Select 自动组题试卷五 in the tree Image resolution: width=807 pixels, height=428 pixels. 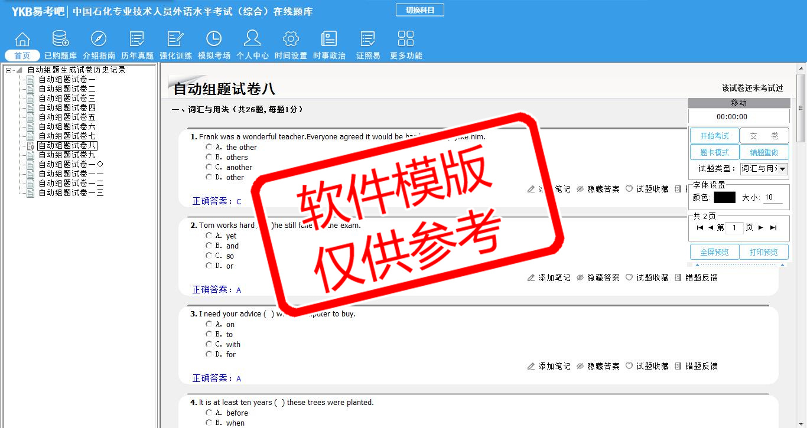coord(67,117)
